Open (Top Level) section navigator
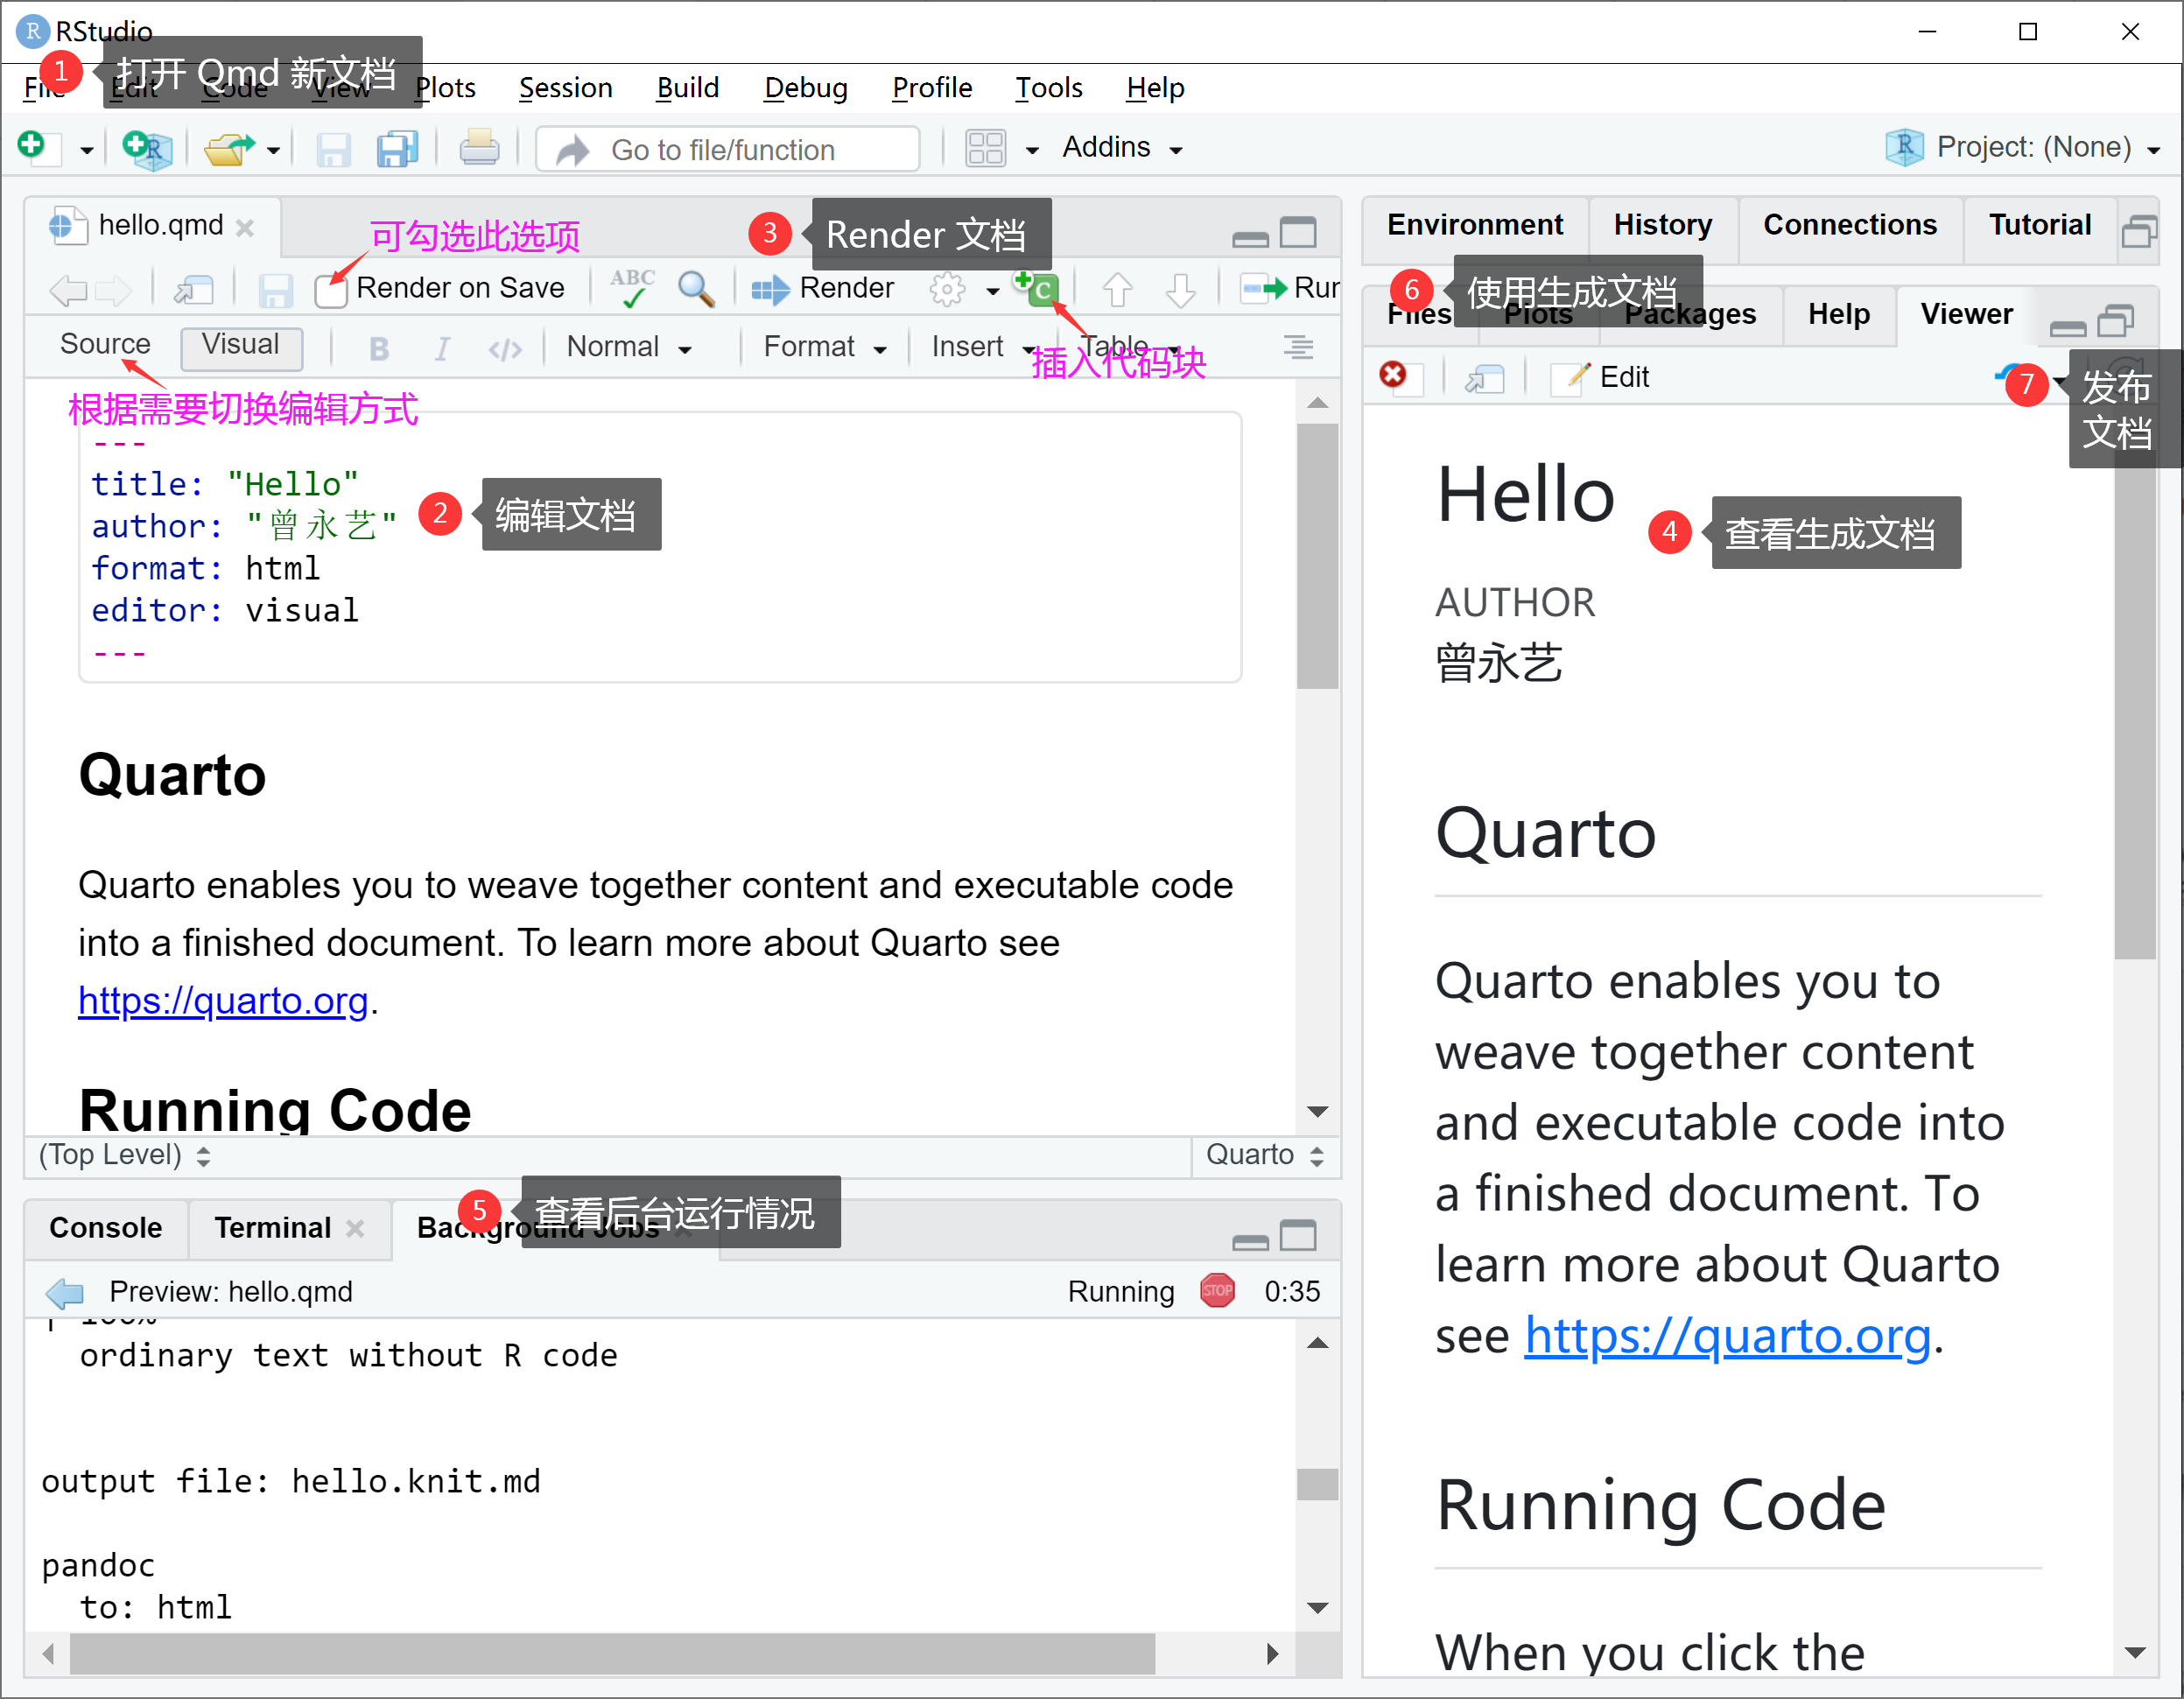 point(124,1155)
